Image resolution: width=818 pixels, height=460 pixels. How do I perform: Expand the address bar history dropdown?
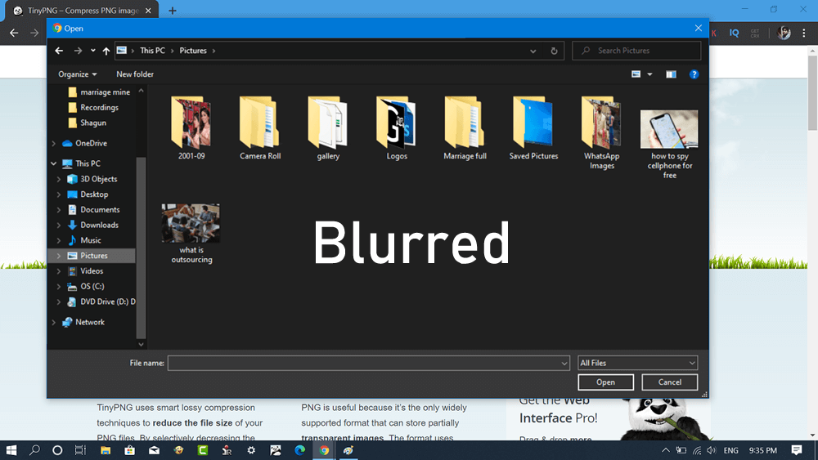(533, 51)
